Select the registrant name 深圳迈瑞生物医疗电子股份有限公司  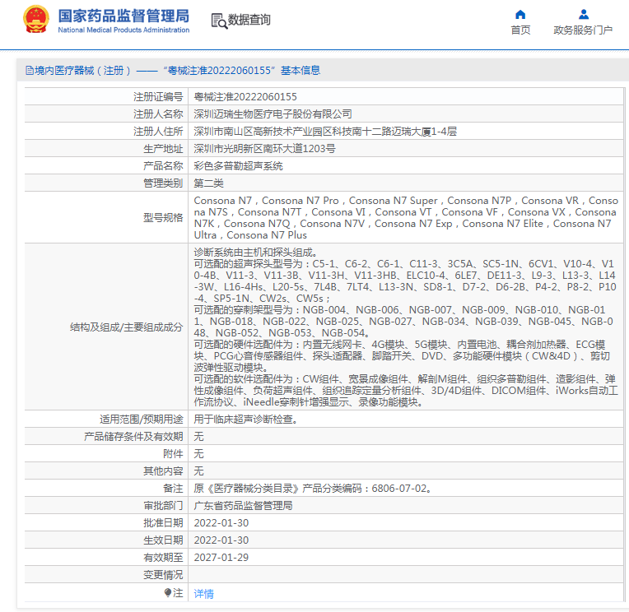pos(273,114)
